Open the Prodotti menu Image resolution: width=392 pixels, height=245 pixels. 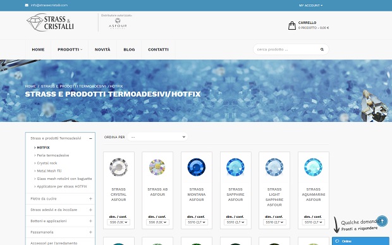click(x=70, y=49)
